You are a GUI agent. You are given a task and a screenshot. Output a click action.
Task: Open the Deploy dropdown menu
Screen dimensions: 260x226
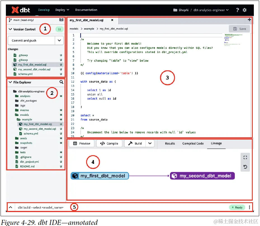pos(62,10)
